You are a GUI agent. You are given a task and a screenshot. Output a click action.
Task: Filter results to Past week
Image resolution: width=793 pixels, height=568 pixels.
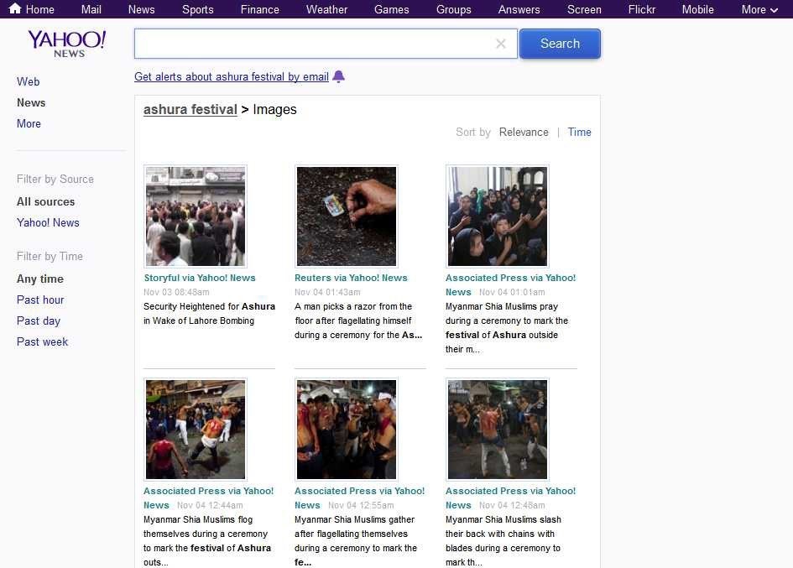(x=42, y=341)
